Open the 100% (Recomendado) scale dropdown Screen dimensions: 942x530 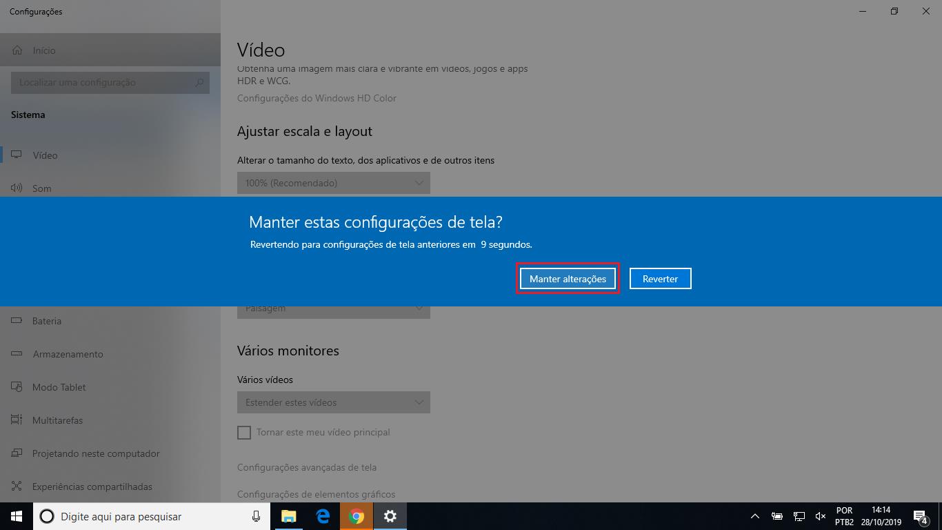coord(334,183)
